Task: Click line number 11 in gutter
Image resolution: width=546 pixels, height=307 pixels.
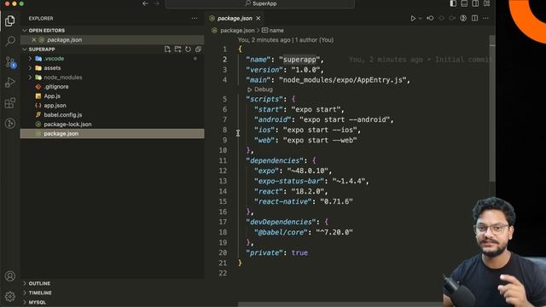Action: point(223,160)
